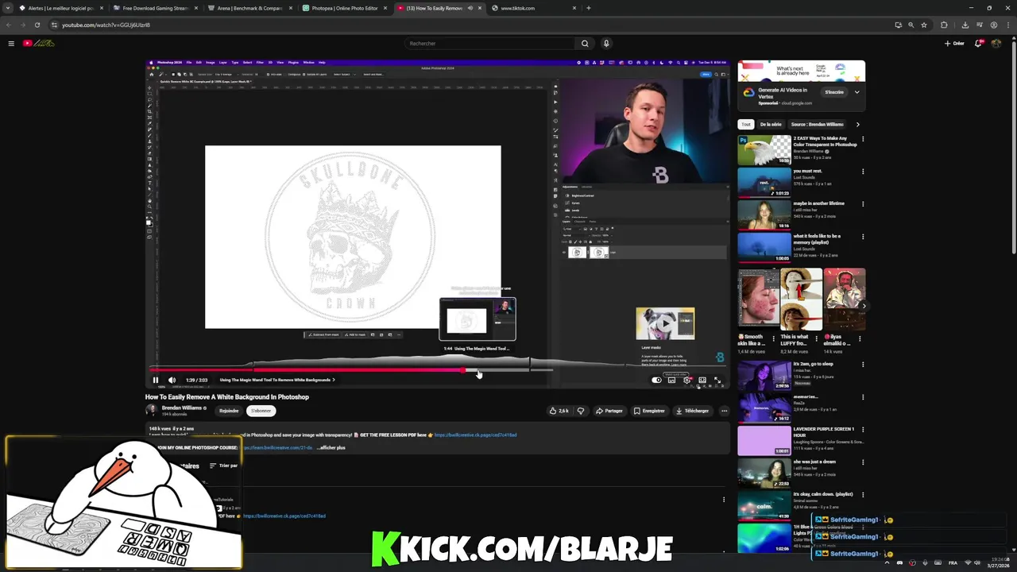Open the YouTube account avatar menu
This screenshot has width=1017, height=572.
tap(996, 43)
